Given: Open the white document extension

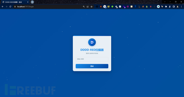Looking at the screenshot, I should [x=120, y=7].
